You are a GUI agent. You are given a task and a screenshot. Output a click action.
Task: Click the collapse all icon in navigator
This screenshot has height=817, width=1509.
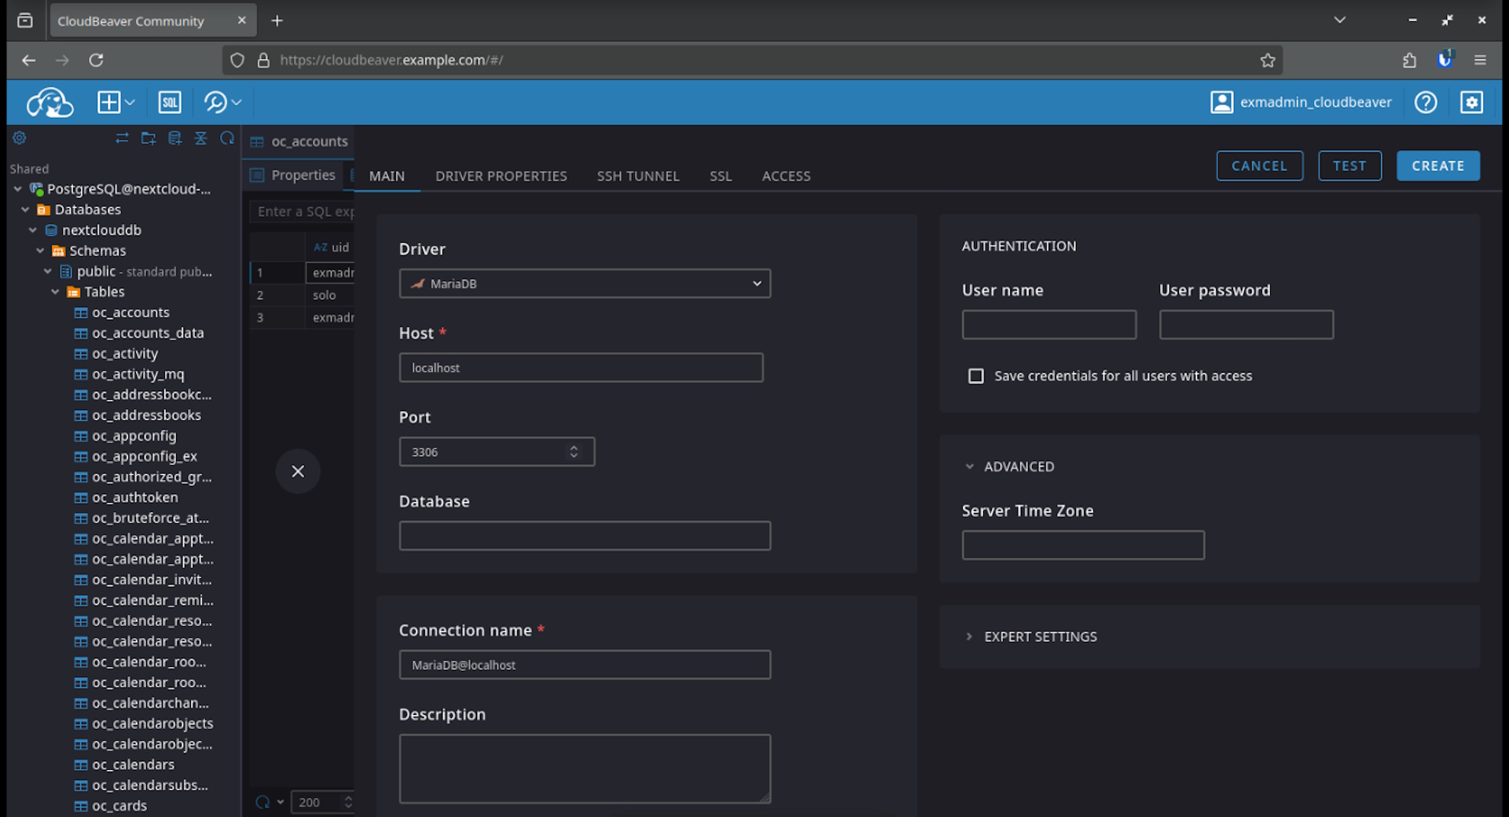(201, 138)
